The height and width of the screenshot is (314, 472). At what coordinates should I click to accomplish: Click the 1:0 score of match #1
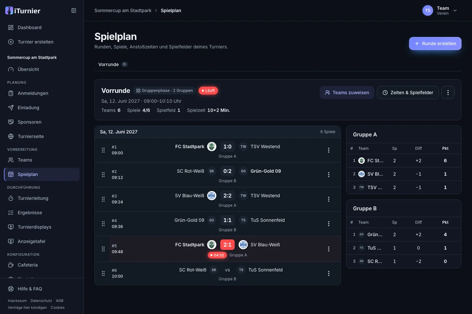pos(227,147)
